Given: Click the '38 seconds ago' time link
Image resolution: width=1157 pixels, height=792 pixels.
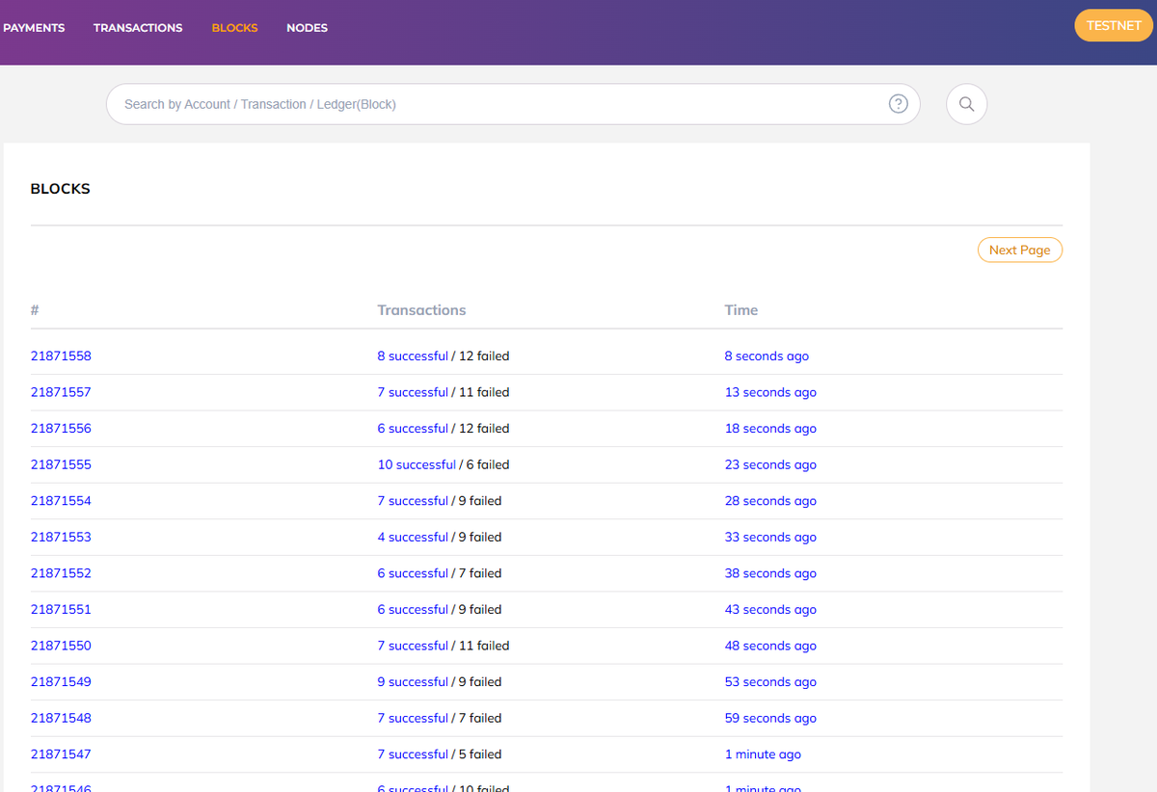Looking at the screenshot, I should [x=770, y=573].
